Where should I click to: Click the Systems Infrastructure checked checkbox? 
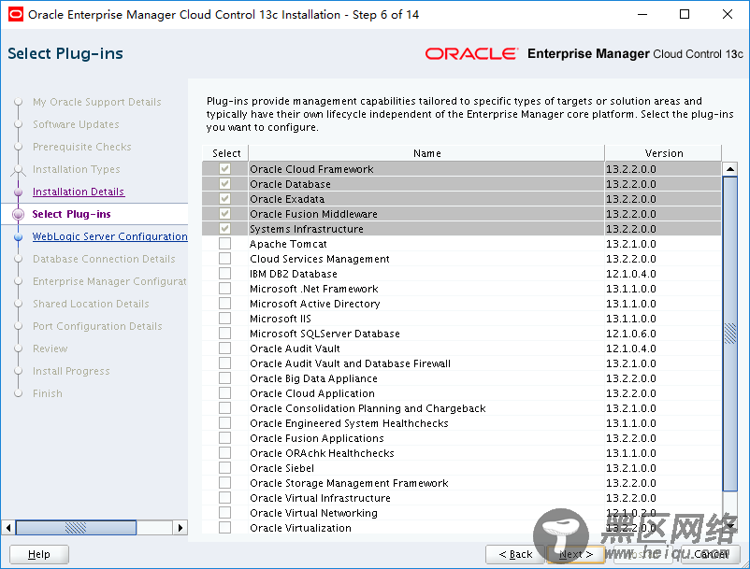224,229
